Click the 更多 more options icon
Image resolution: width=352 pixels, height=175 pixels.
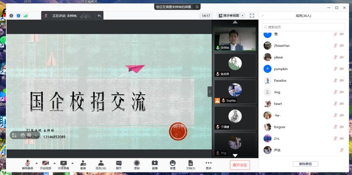point(208,164)
